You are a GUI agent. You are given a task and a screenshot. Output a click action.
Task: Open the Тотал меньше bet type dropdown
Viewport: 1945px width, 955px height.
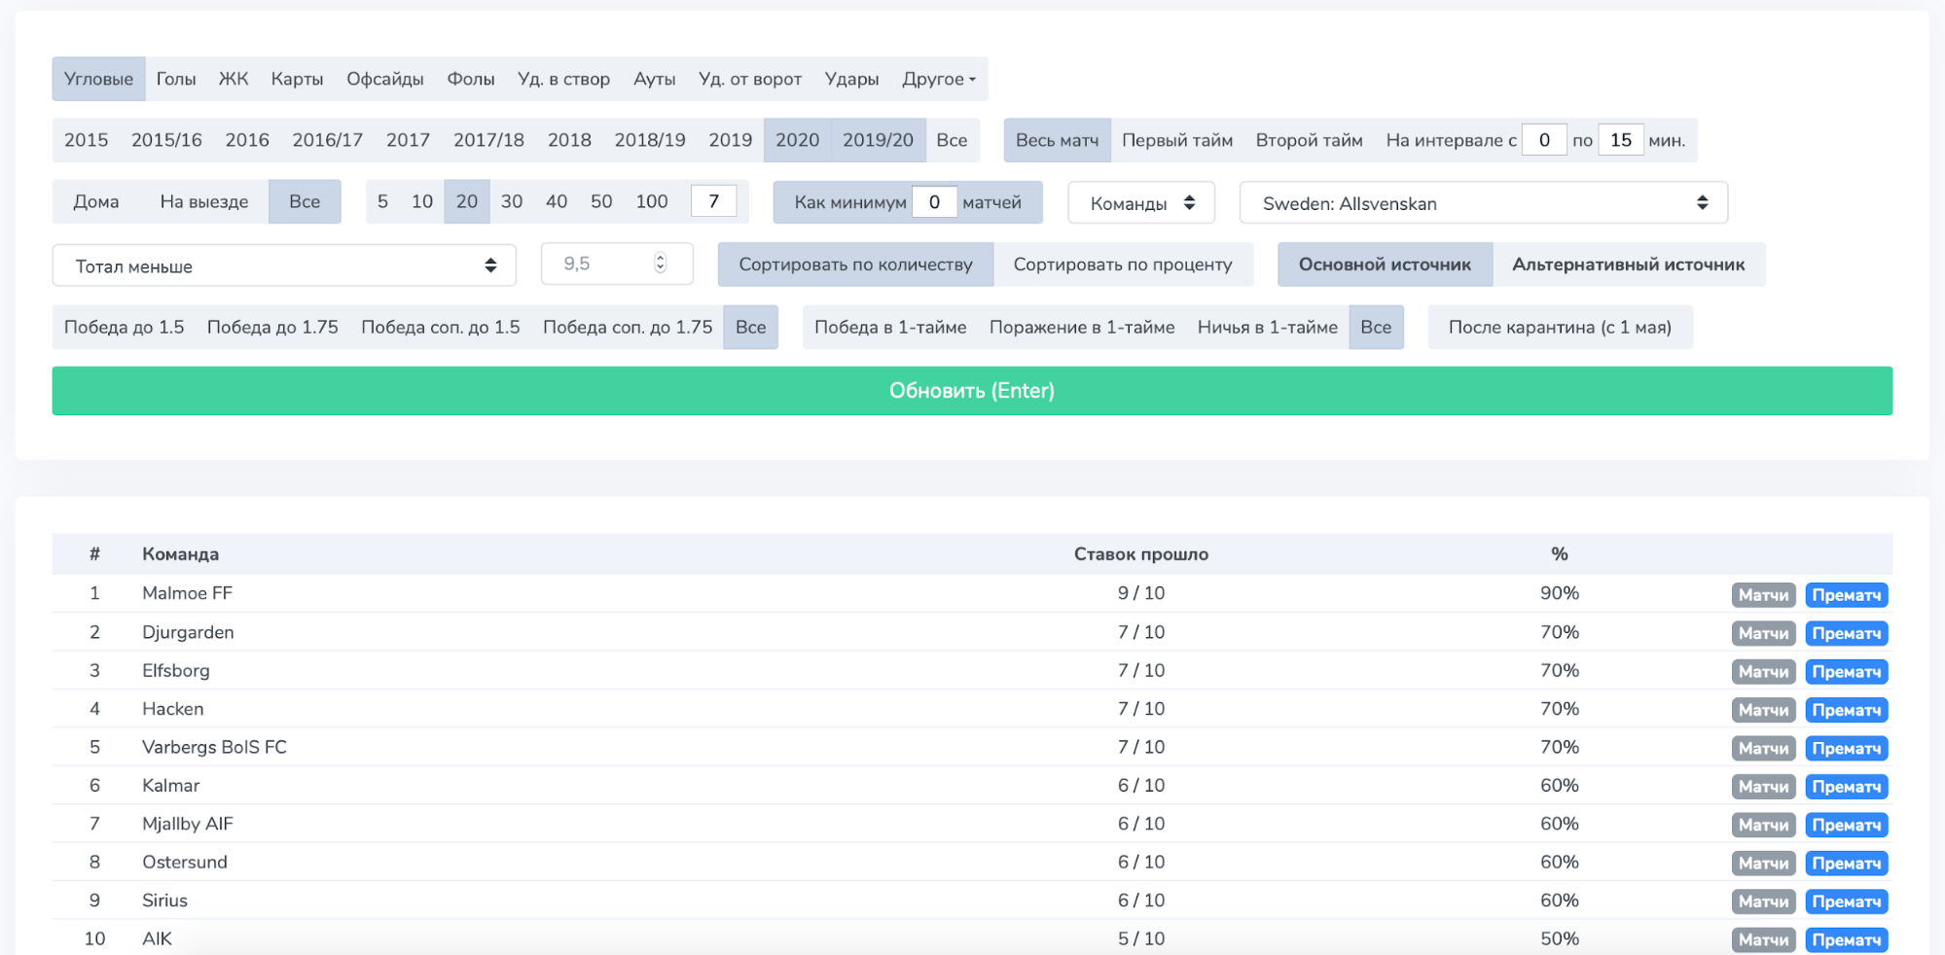tap(284, 265)
